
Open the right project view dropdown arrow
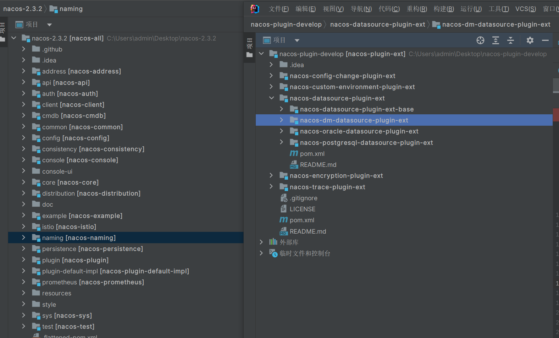(x=297, y=40)
